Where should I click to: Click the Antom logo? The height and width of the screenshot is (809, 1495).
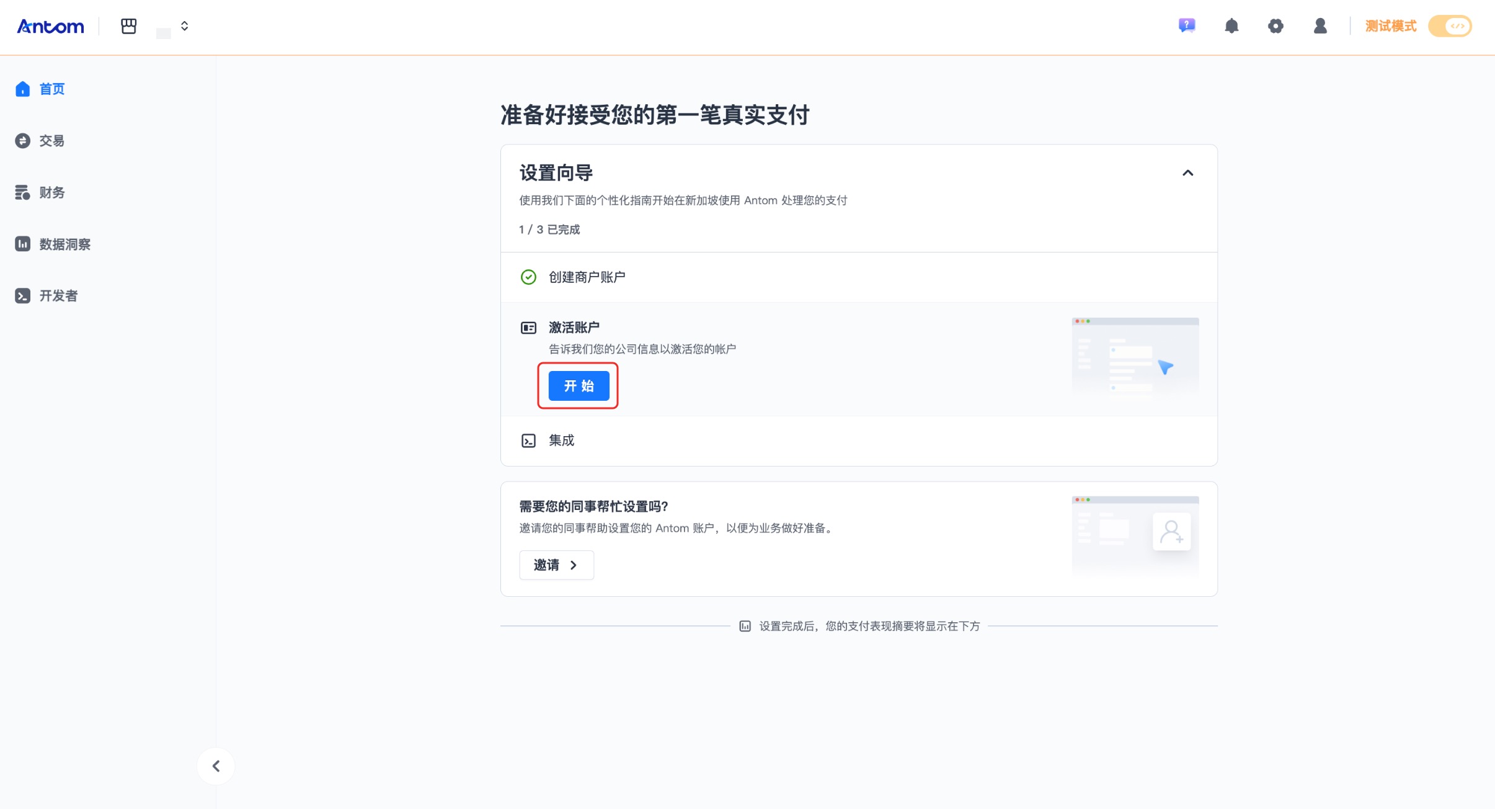50,26
